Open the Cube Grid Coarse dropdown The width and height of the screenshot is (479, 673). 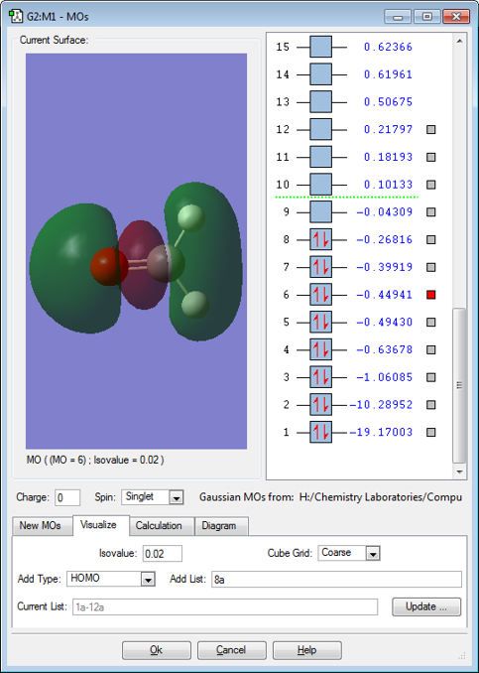click(373, 553)
